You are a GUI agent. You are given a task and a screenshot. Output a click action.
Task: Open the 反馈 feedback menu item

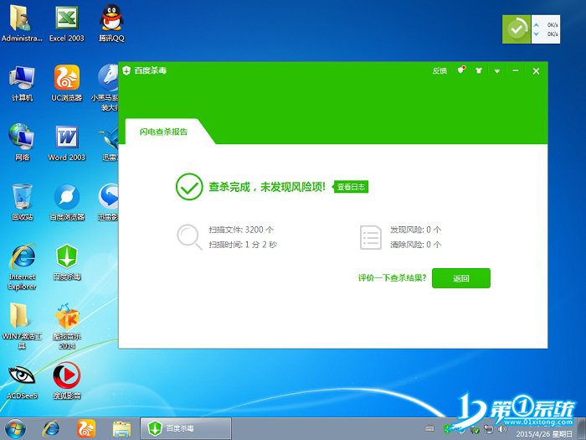pos(439,71)
